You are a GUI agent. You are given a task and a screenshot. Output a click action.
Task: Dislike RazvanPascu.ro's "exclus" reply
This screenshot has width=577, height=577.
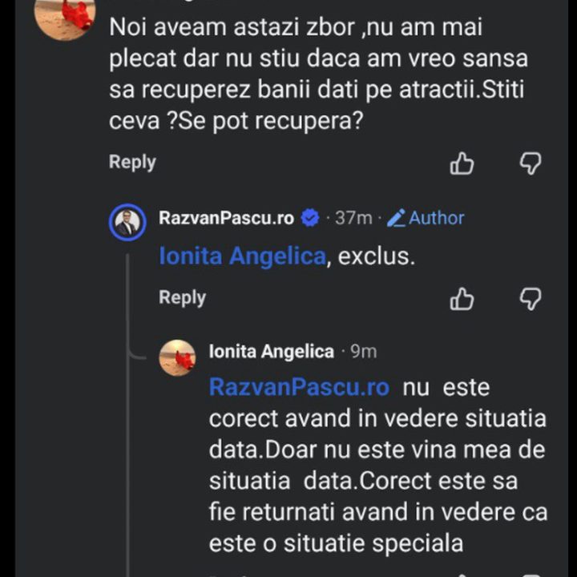pyautogui.click(x=531, y=299)
